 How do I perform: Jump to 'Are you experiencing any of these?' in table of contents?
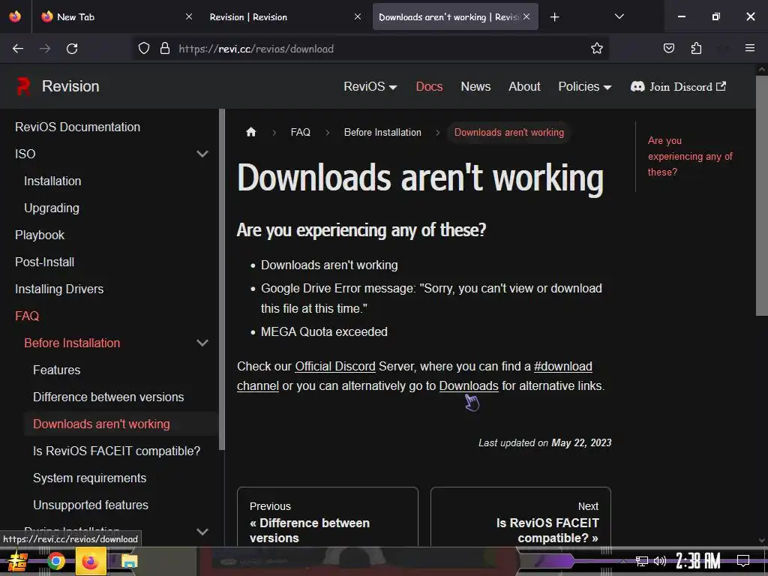click(x=690, y=156)
